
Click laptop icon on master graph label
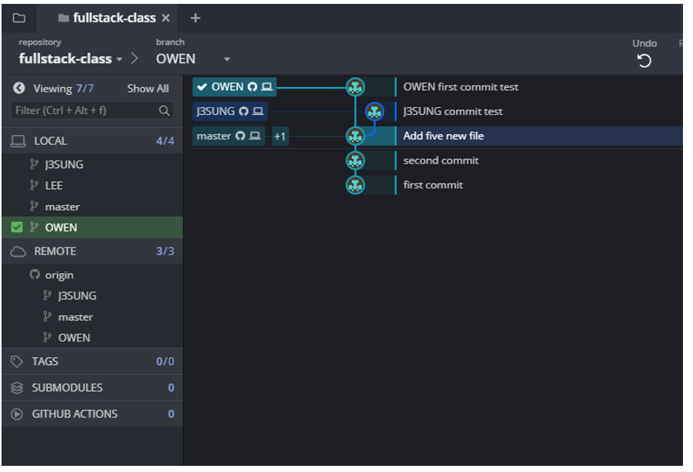(255, 136)
